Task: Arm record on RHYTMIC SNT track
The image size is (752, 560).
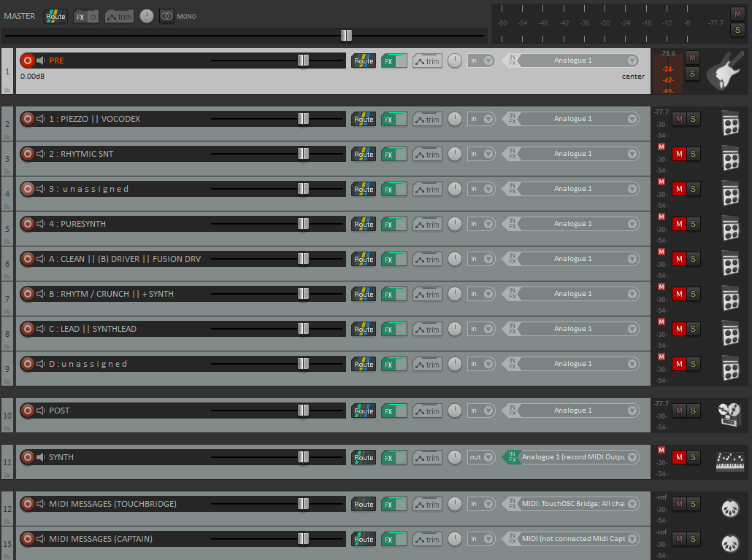Action: (28, 154)
